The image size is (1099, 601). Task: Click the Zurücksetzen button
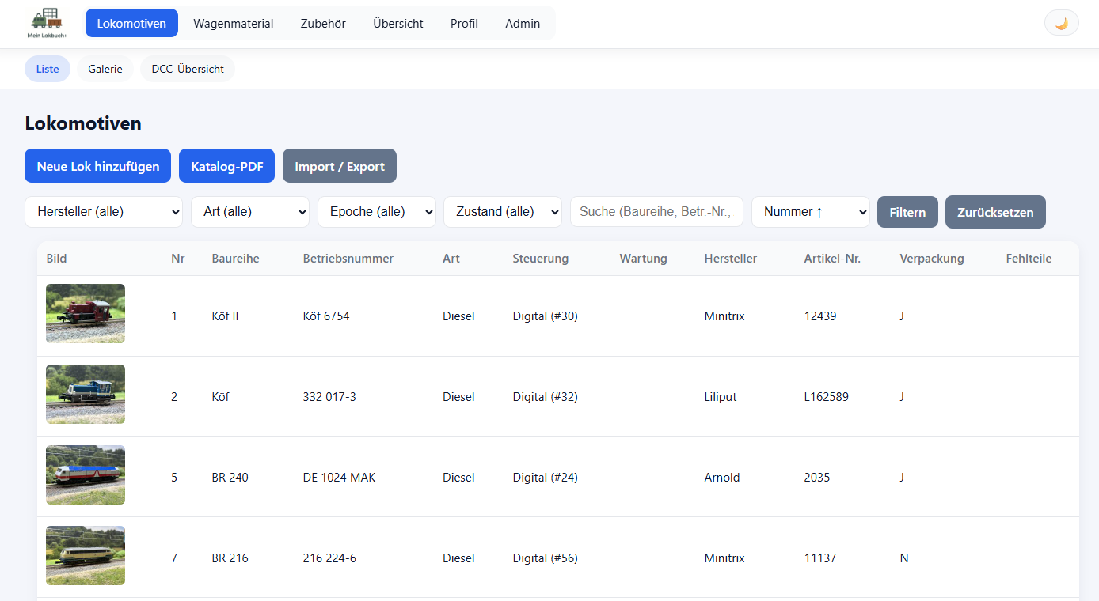click(x=995, y=212)
